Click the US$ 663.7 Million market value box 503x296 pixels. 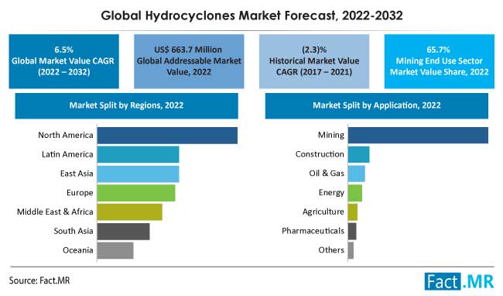[189, 61]
